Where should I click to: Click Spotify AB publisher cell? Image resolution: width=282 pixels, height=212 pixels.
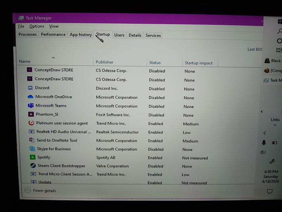[x=106, y=158]
